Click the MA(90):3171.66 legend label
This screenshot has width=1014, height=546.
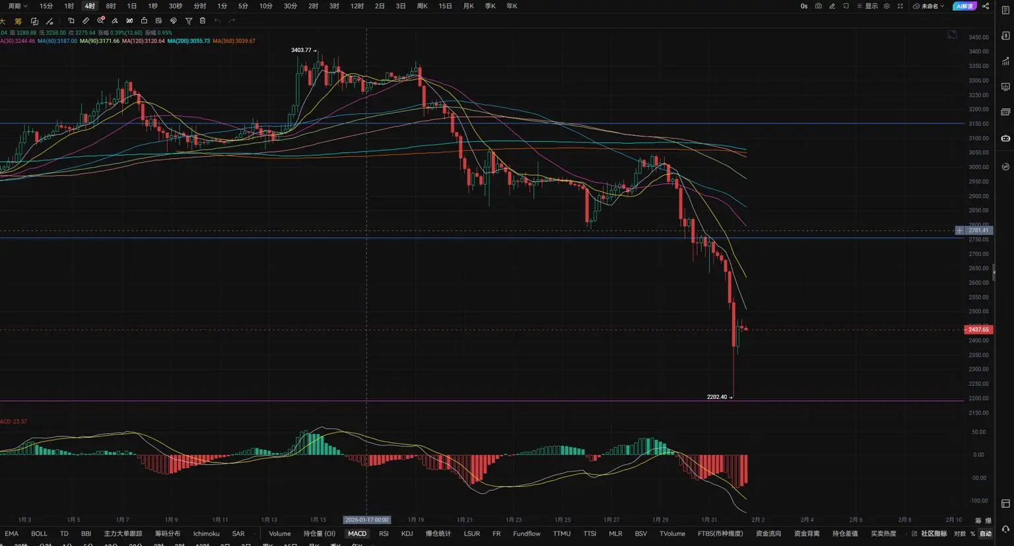pos(100,41)
